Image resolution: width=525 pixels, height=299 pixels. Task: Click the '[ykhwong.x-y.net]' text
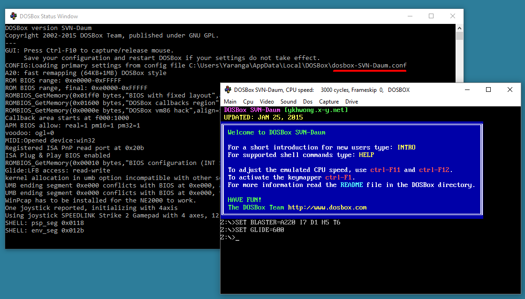tap(316, 110)
